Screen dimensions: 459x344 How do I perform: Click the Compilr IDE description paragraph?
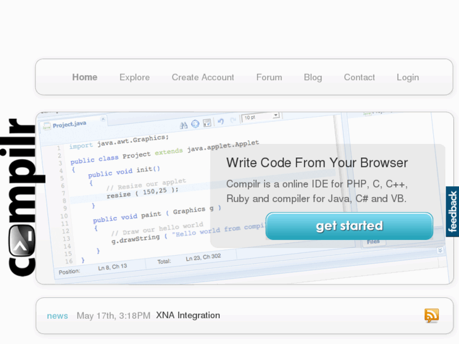(317, 191)
